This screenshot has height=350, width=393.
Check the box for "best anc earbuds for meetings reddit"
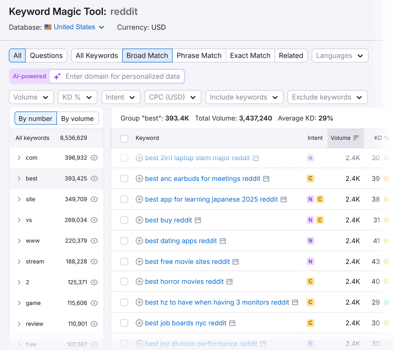click(124, 178)
